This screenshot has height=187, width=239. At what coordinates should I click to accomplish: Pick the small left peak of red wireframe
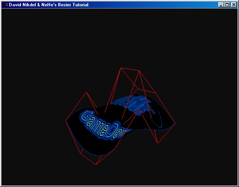pyautogui.click(x=86, y=92)
